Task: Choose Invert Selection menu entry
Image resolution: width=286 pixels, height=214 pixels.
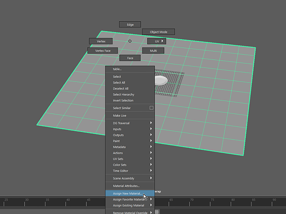Action: 130,100
